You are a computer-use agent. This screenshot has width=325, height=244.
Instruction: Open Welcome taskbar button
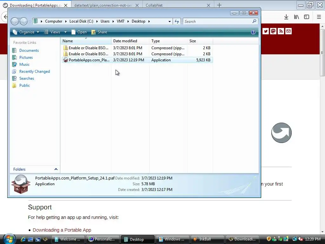click(68, 239)
